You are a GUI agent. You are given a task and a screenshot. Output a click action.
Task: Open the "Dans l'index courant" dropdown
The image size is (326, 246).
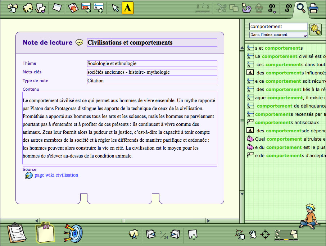click(278, 35)
